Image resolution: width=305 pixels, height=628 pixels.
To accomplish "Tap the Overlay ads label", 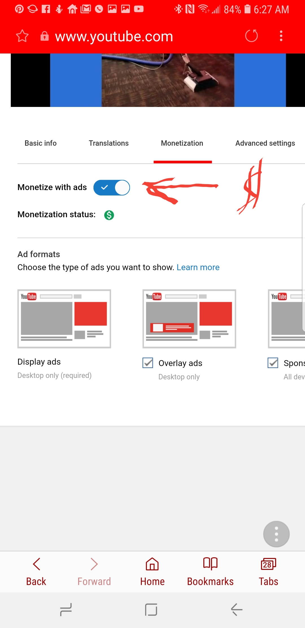I will (180, 363).
